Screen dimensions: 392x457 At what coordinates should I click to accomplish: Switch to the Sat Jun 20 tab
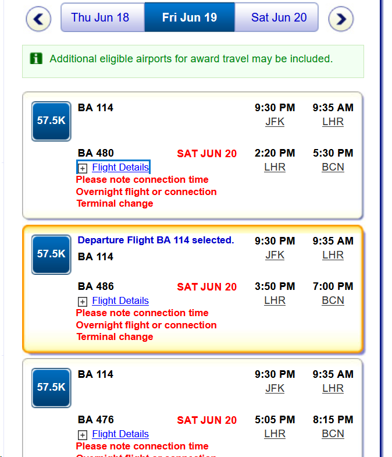[279, 17]
